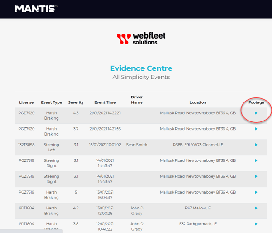Viewport: 272px width, 233px height.
Task: Play footage for PGZ7519 Harsh Braking severity 5
Action: tap(256, 192)
